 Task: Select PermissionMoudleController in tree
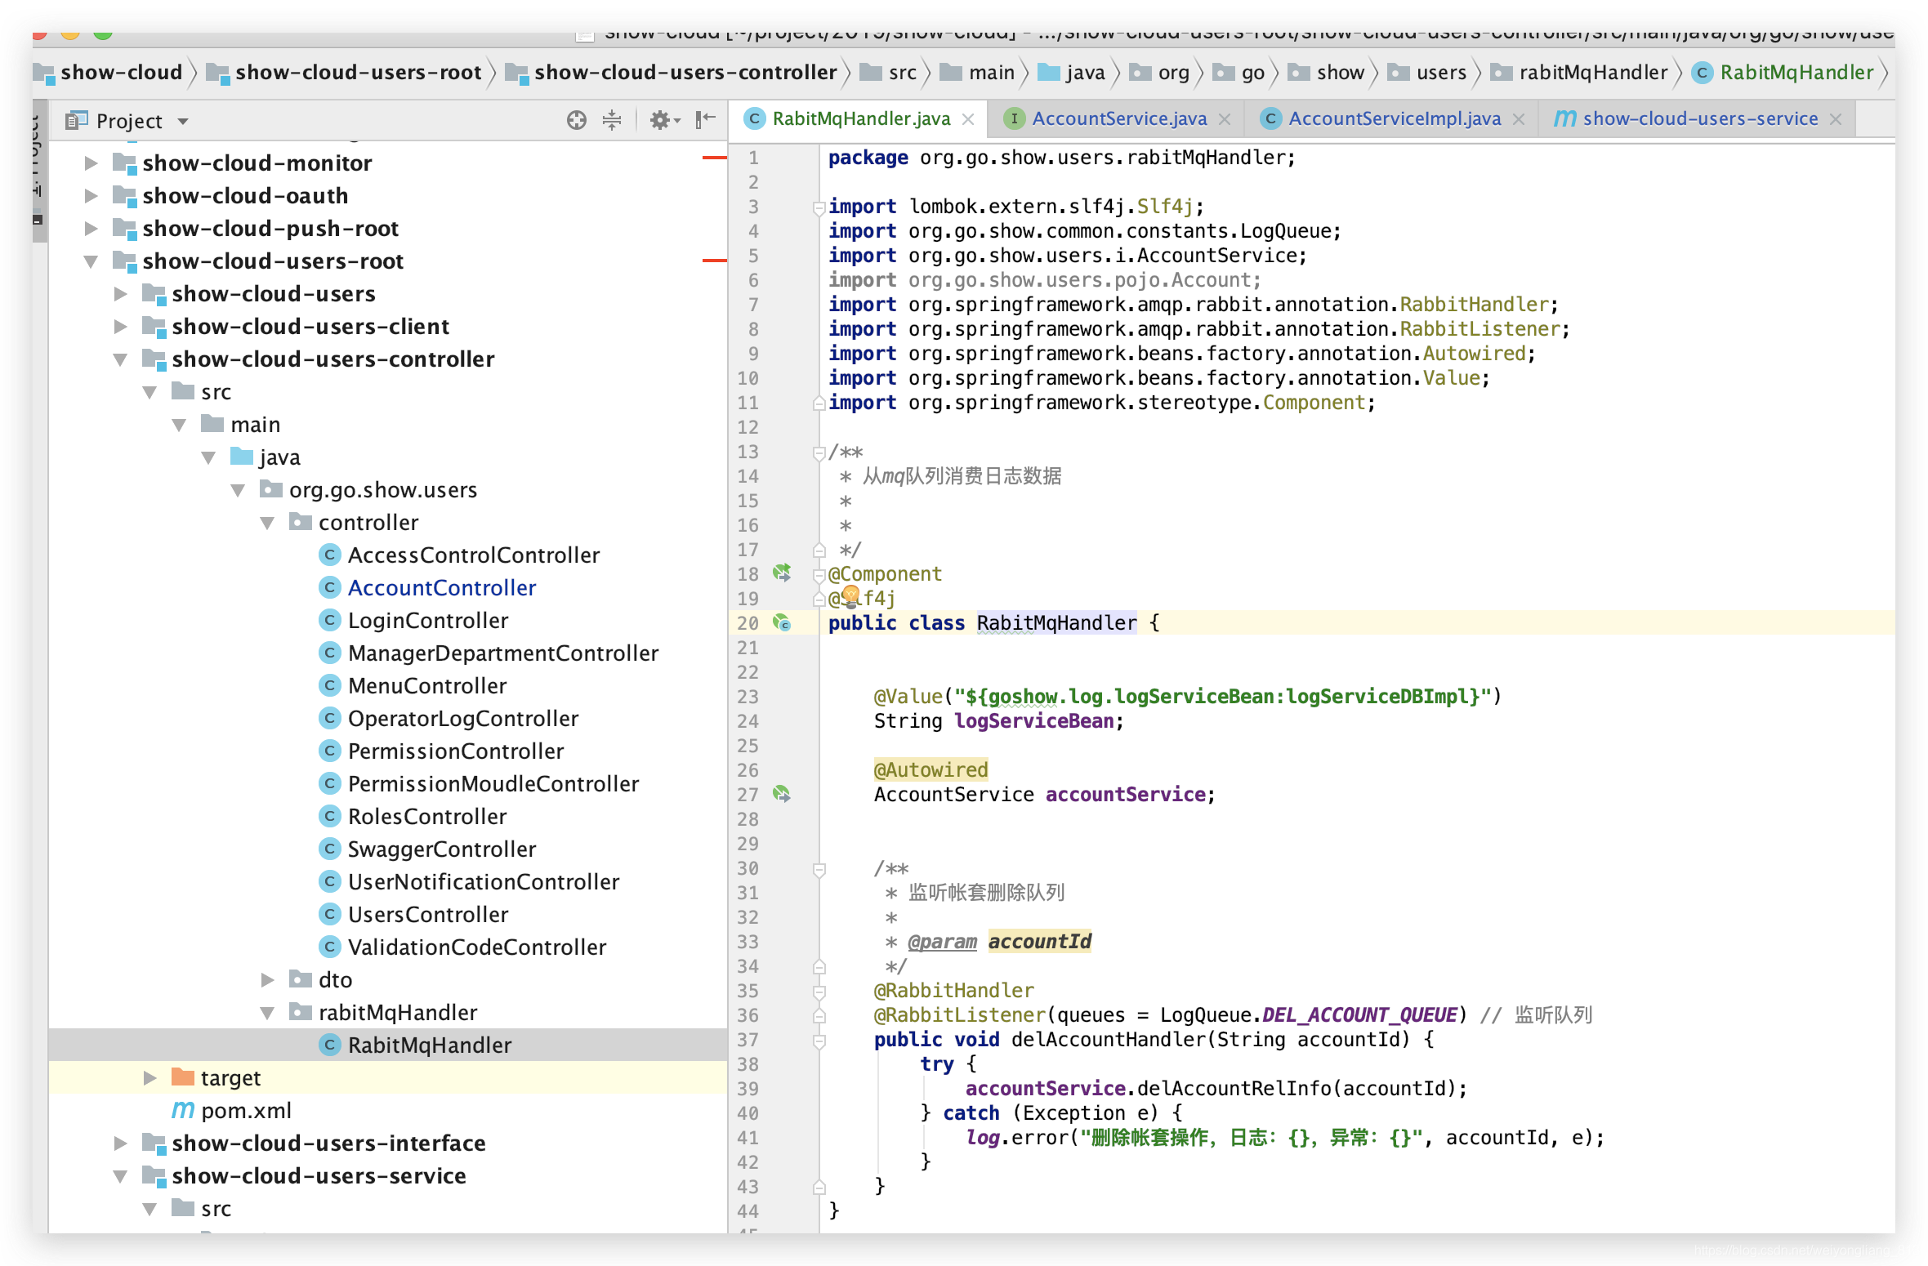493,784
